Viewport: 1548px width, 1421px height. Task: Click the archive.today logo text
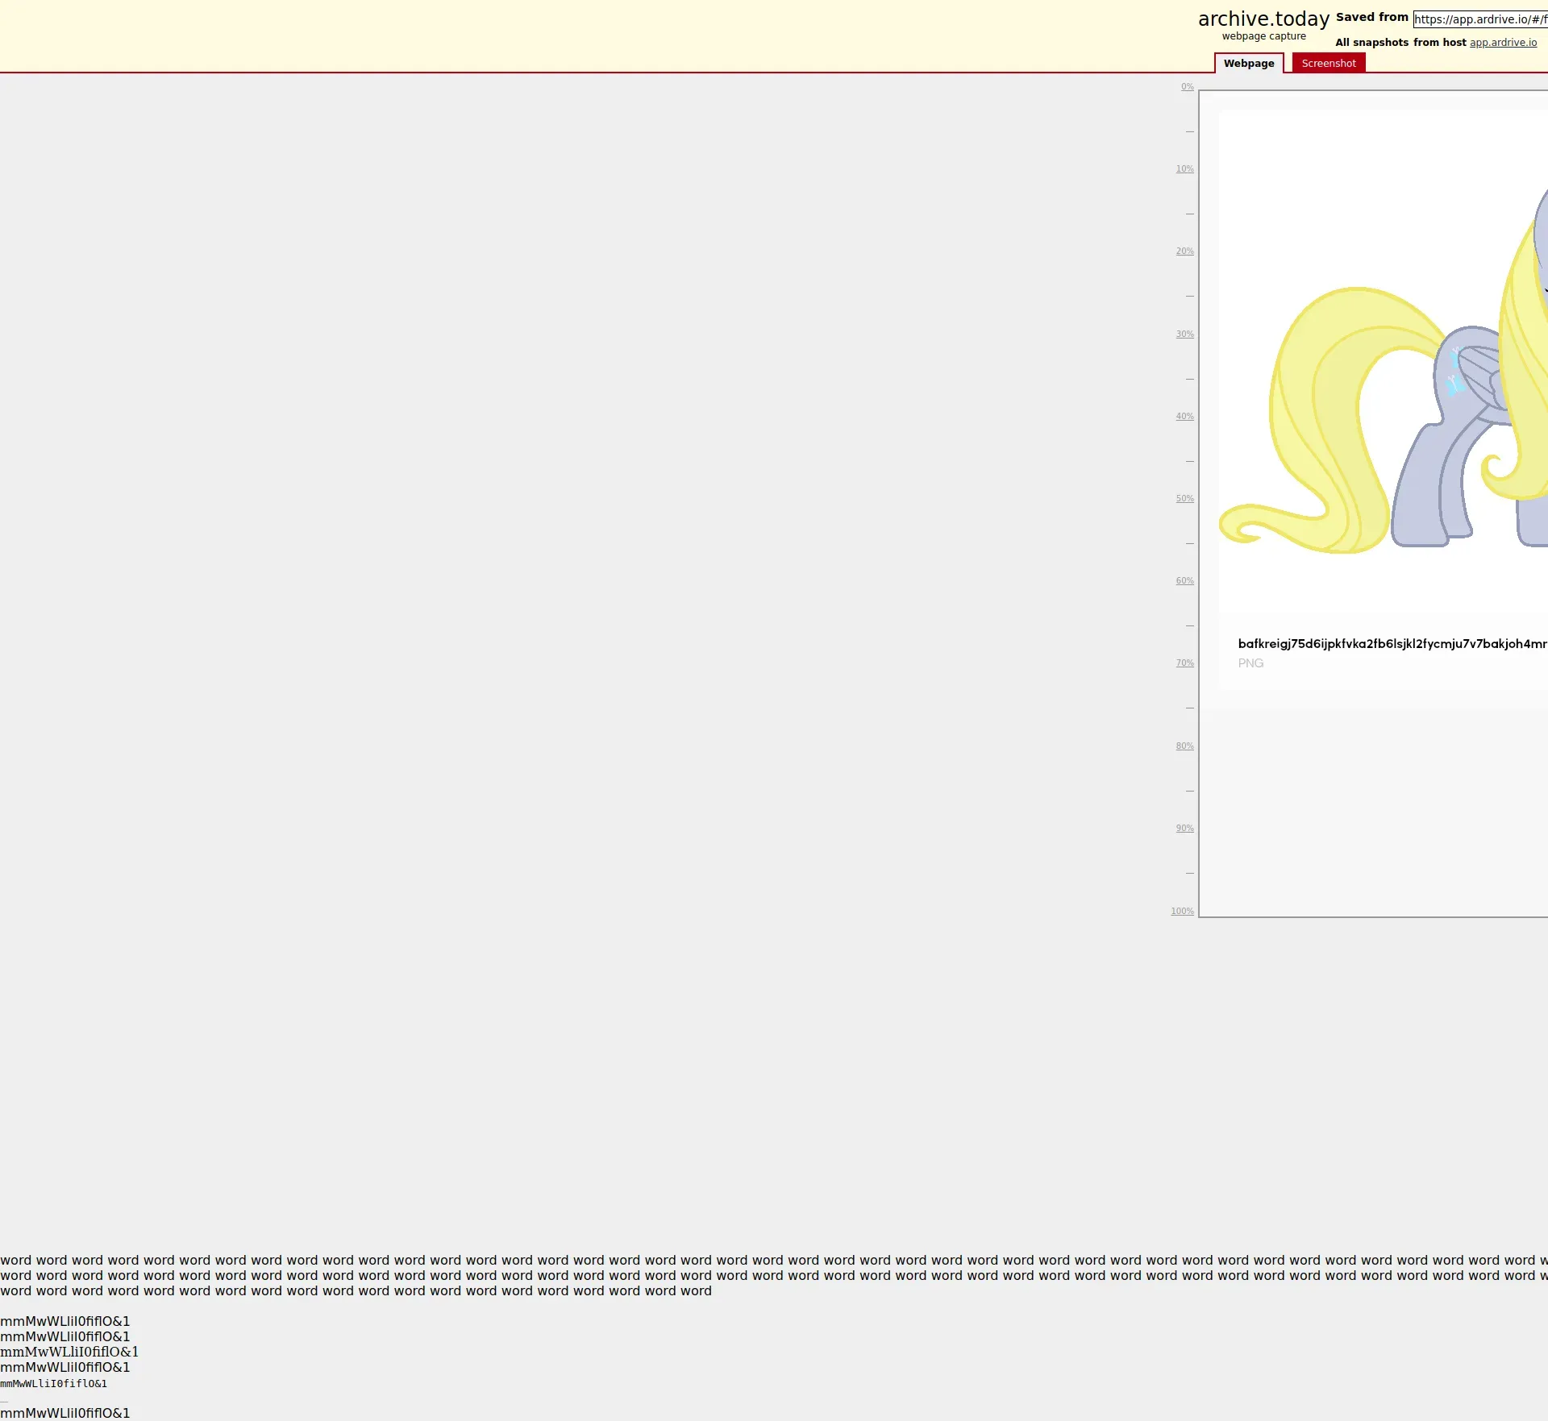[1263, 19]
